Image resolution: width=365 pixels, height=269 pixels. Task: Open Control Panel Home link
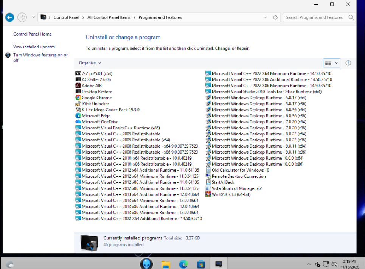click(x=33, y=34)
